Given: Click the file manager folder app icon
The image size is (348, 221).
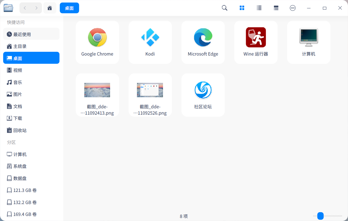Looking at the screenshot, I should 8,8.
